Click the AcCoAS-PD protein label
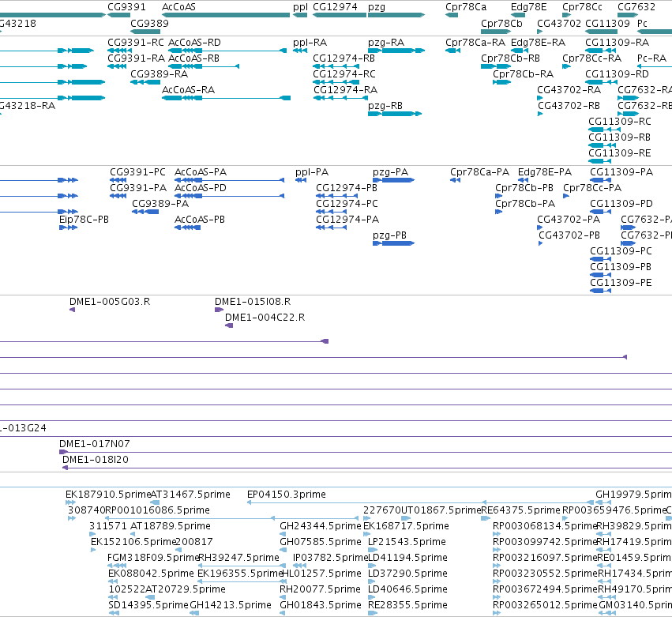The height and width of the screenshot is (617, 672). (x=201, y=188)
